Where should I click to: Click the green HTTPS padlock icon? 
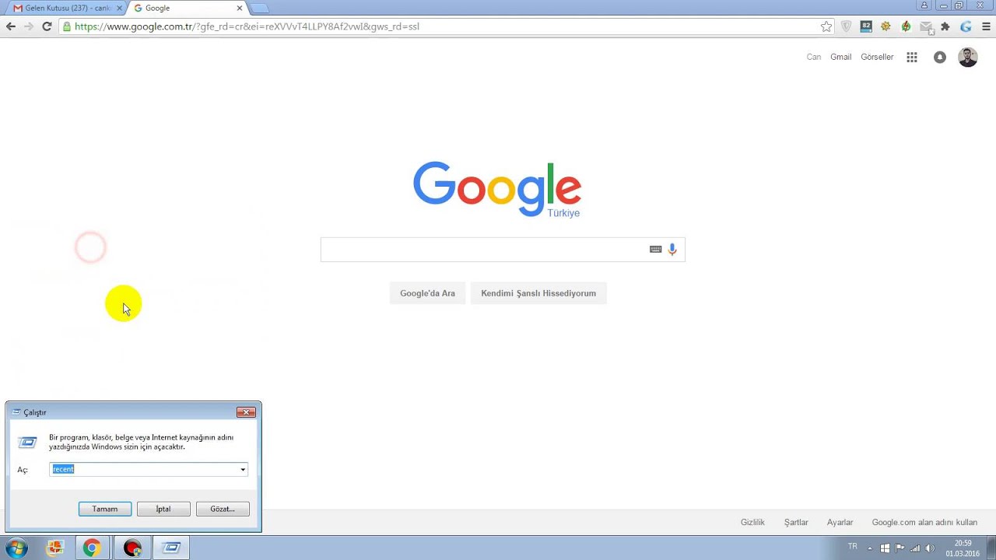67,26
